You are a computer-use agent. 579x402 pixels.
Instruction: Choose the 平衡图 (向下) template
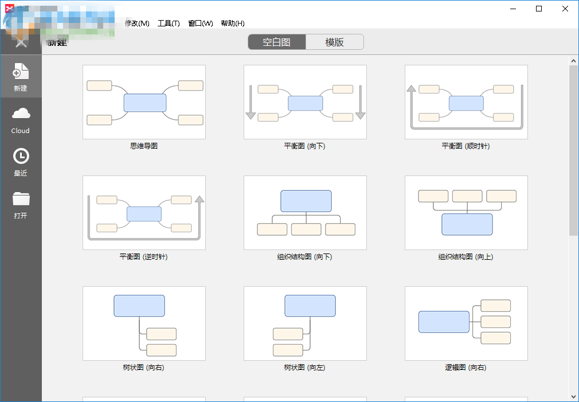point(305,102)
